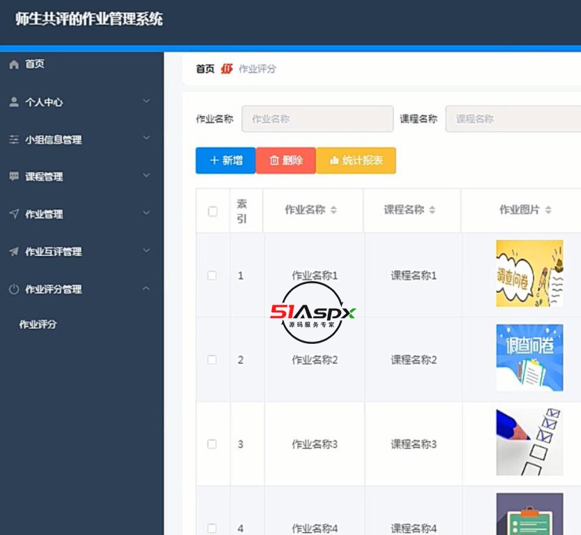The height and width of the screenshot is (535, 581).
Task: Click the sort arrows on 作业名称 column
Action: 333,210
